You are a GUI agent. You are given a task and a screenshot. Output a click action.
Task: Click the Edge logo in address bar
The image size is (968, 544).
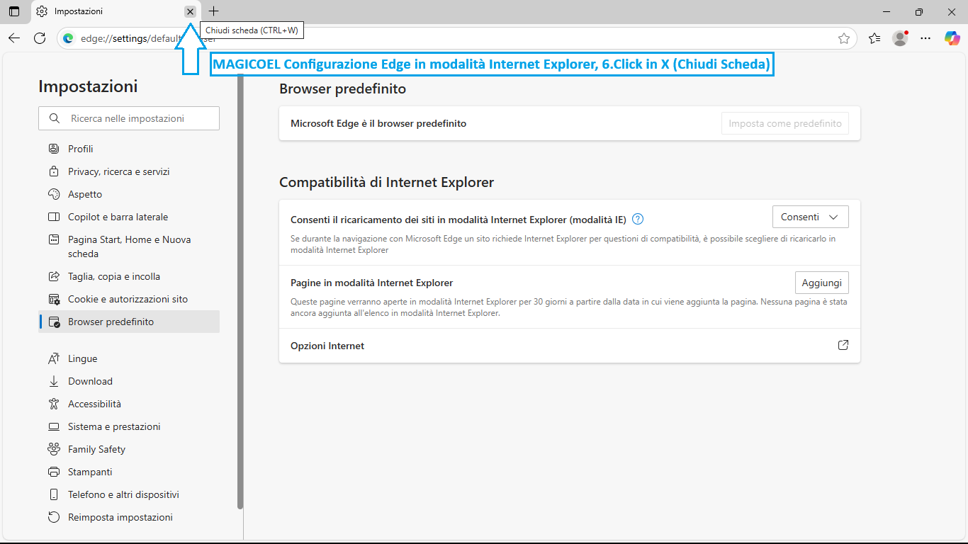tap(68, 38)
